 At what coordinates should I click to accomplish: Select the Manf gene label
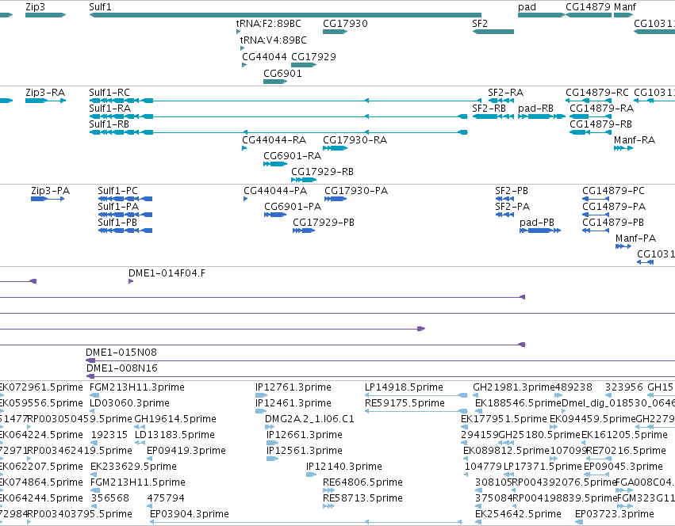625,7
